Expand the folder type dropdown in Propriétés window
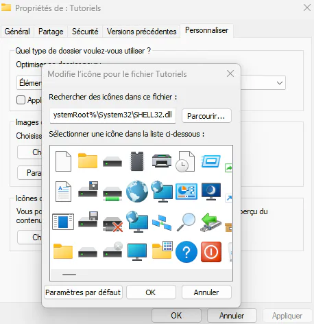Image resolution: width=314 pixels, height=324 pixels. [280, 83]
